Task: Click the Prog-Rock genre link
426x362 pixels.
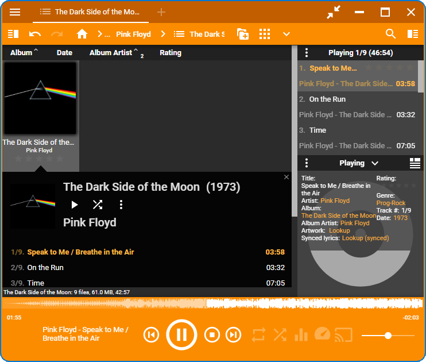Action: tap(390, 203)
